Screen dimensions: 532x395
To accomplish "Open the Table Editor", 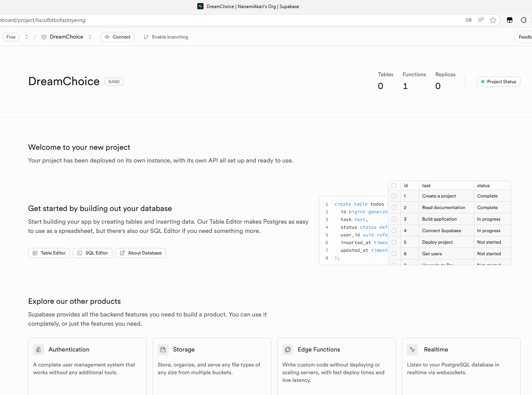I will pos(49,253).
